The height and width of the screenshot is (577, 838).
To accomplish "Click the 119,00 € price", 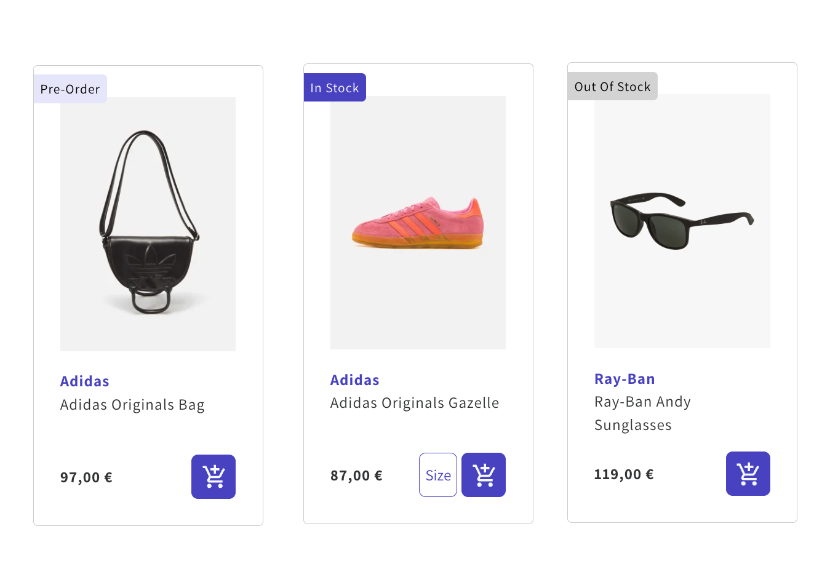I will point(624,474).
